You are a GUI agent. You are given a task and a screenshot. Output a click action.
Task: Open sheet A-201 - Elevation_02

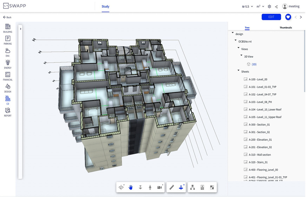coord(258,147)
